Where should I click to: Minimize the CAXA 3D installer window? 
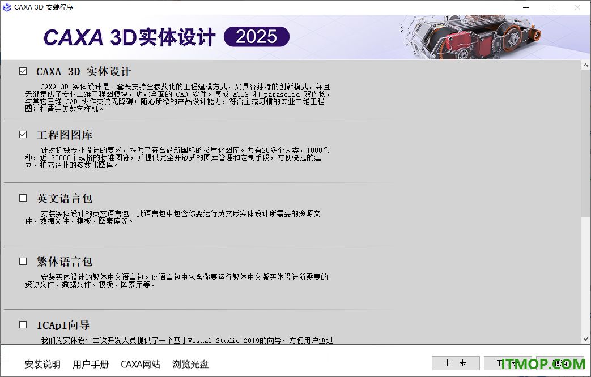coord(526,7)
